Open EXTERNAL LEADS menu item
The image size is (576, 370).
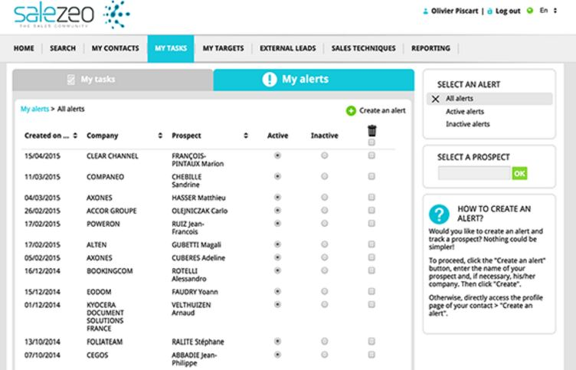point(288,48)
